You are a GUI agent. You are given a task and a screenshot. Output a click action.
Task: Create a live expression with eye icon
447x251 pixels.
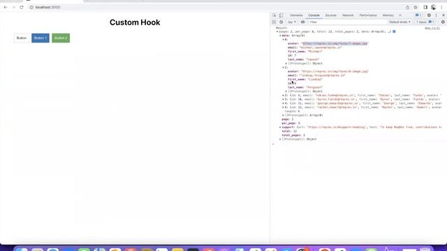pos(302,22)
